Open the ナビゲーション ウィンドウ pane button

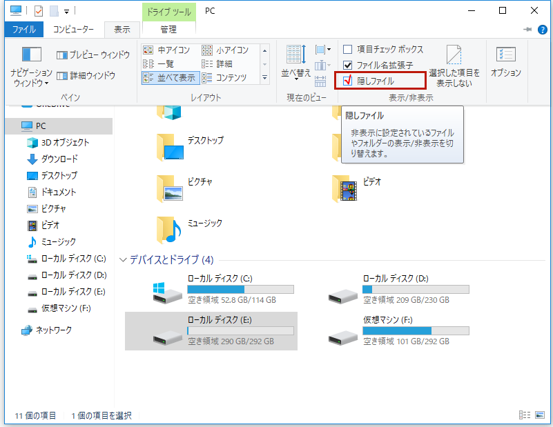(31, 66)
